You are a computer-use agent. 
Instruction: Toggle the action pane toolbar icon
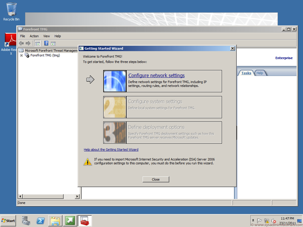(x=53, y=43)
